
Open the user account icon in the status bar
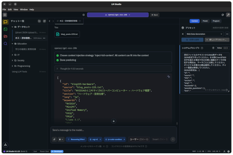click(x=224, y=151)
